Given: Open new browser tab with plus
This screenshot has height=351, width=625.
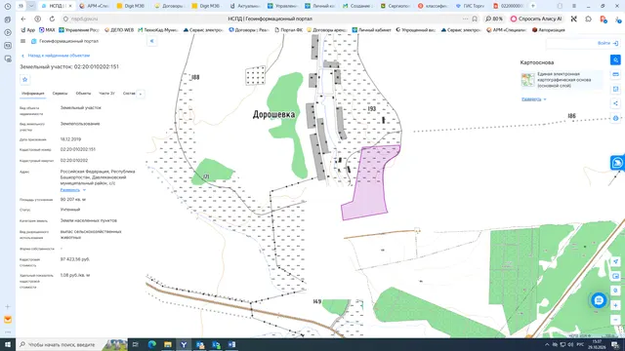Looking at the screenshot, I should coord(533,6).
